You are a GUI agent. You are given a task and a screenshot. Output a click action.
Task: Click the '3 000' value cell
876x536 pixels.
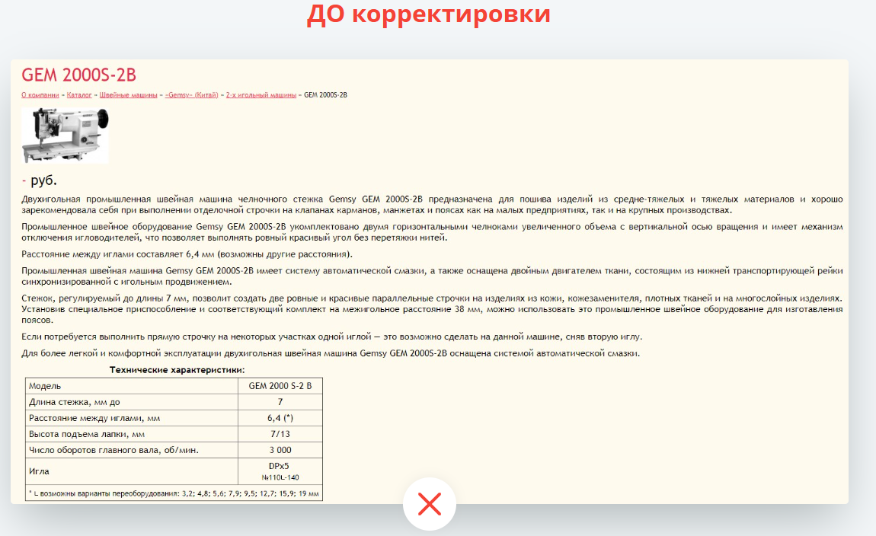(x=280, y=450)
